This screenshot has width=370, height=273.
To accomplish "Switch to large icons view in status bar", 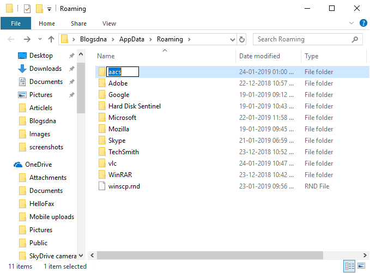I will [361, 266].
